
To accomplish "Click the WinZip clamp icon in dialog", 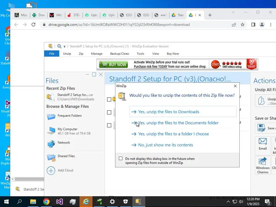I will pyautogui.click(x=122, y=96).
